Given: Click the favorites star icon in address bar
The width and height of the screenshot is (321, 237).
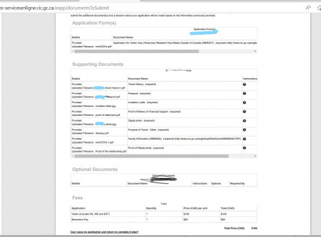Looking at the screenshot, I should [x=319, y=8].
